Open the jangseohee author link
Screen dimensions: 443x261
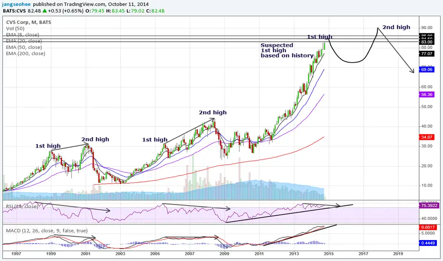point(16,4)
